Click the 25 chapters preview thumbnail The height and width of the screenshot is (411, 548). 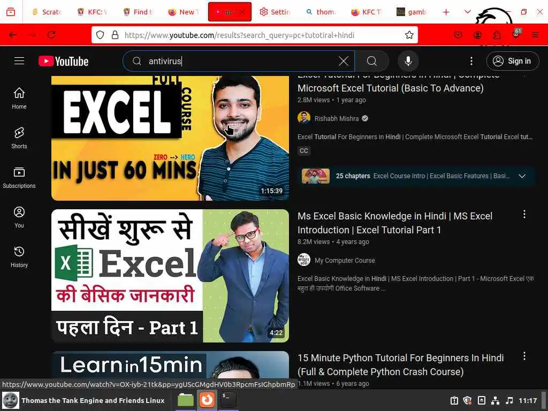pos(316,176)
